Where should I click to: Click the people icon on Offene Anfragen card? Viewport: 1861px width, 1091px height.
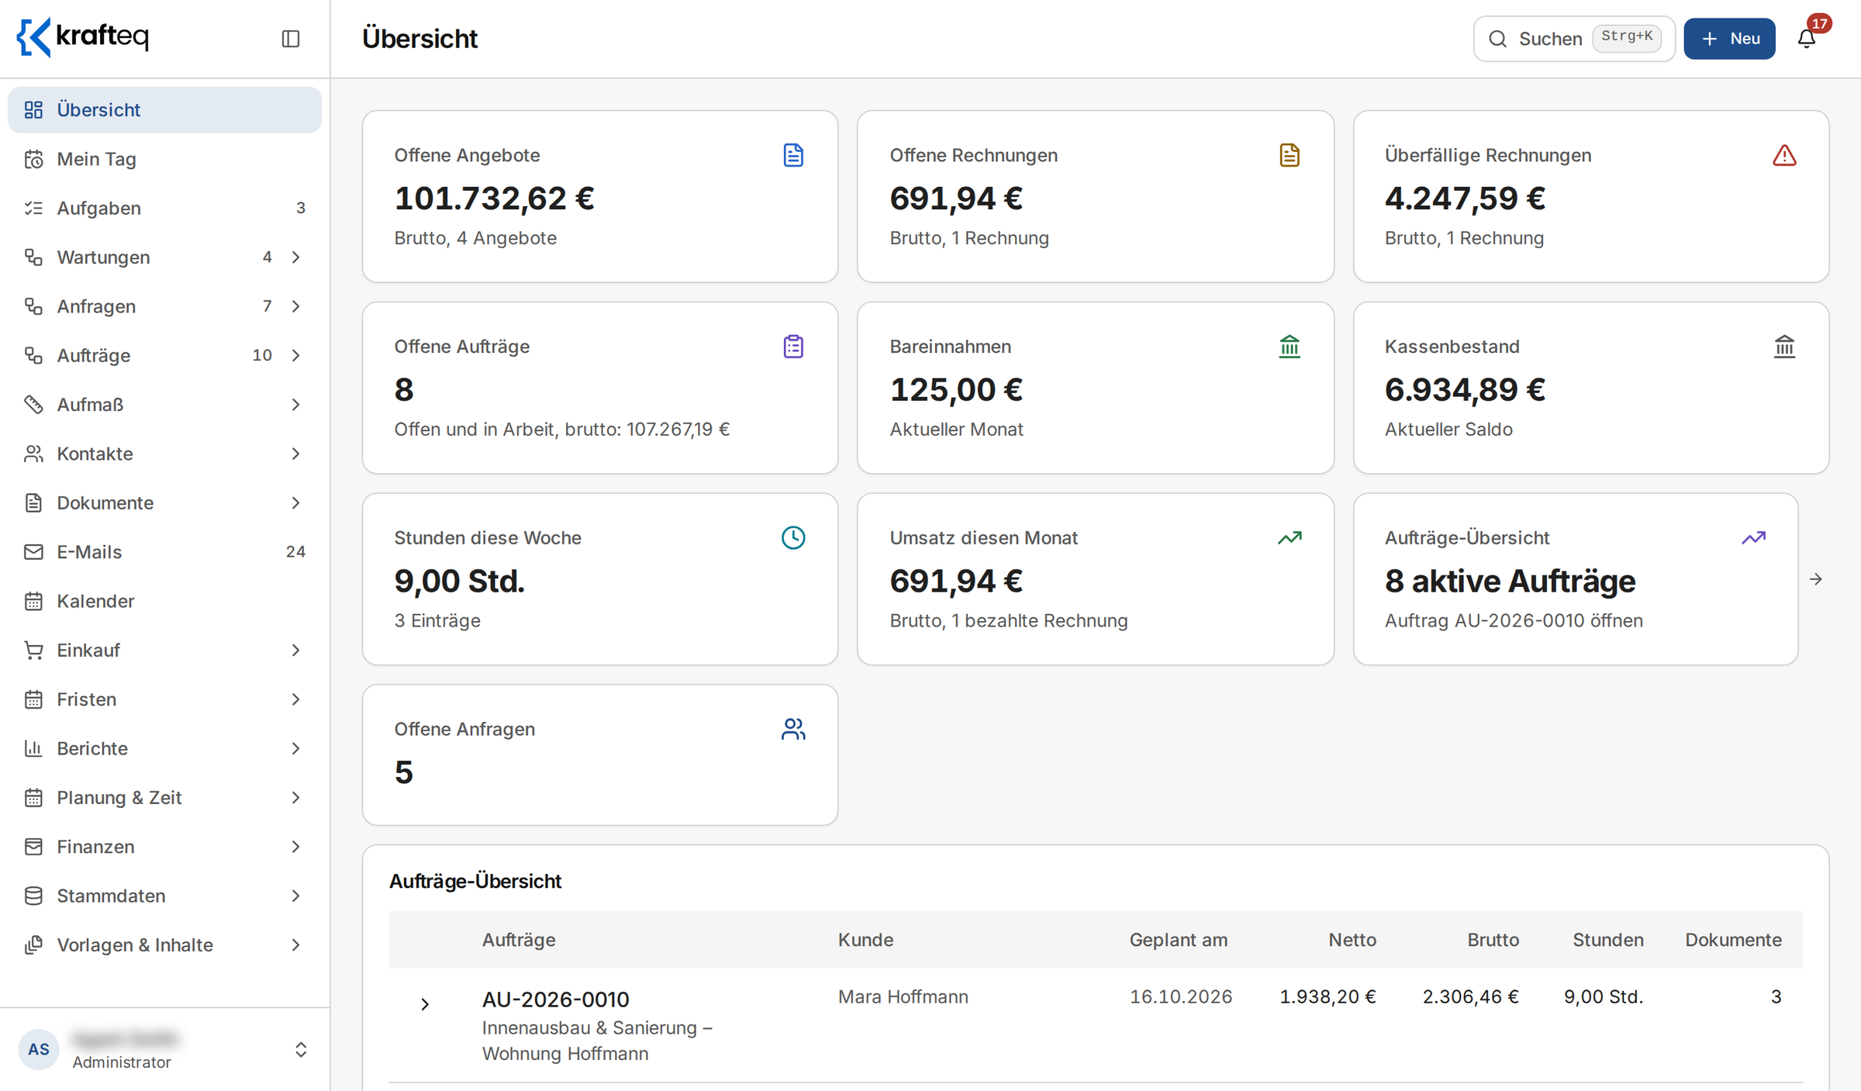792,729
